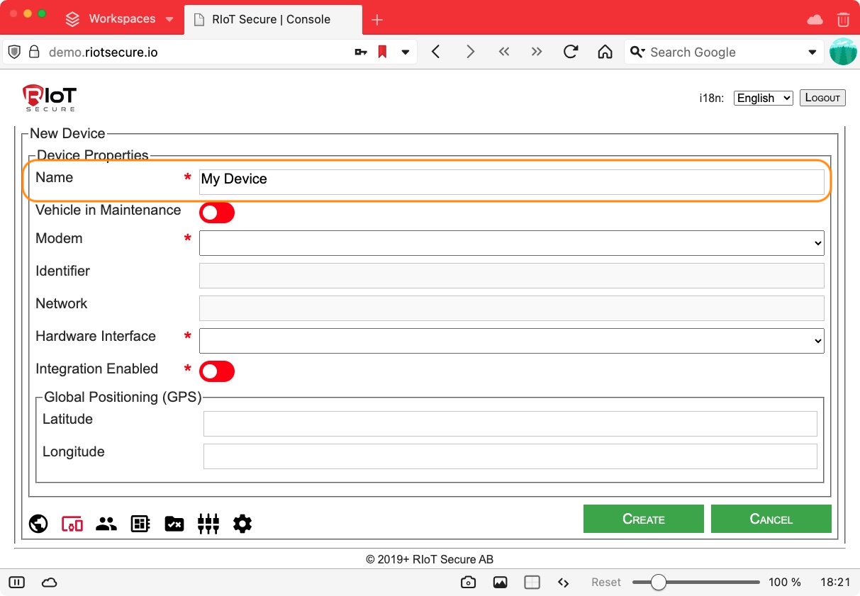Click into the Latitude input field
The width and height of the screenshot is (860, 596).
510,424
